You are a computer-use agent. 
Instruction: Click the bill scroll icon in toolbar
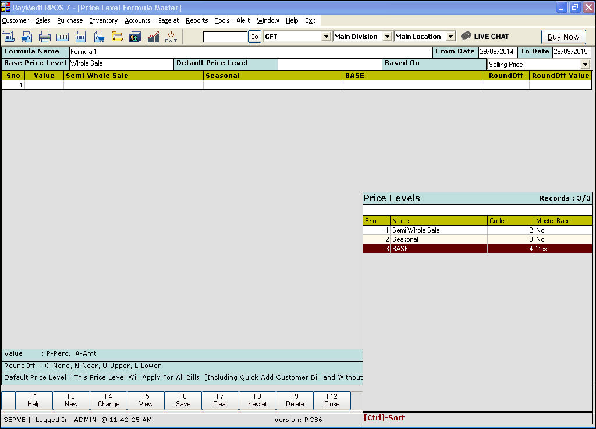[x=9, y=37]
